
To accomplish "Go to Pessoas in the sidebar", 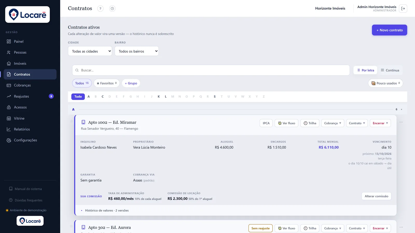I will (30, 52).
